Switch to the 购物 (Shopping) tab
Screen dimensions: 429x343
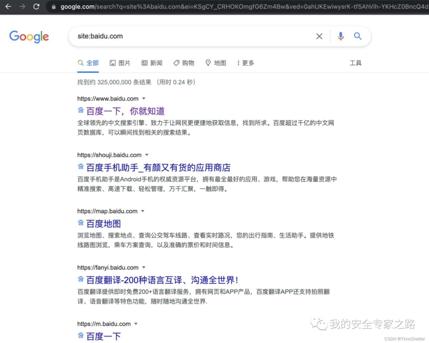[184, 63]
